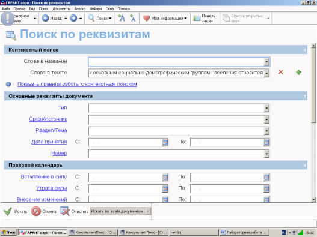
Task: Open the Правка menu
Action: coord(19,8)
